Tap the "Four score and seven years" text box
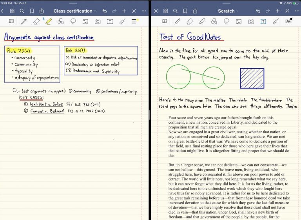Screen dimensions: 301x220 pos(229,167)
